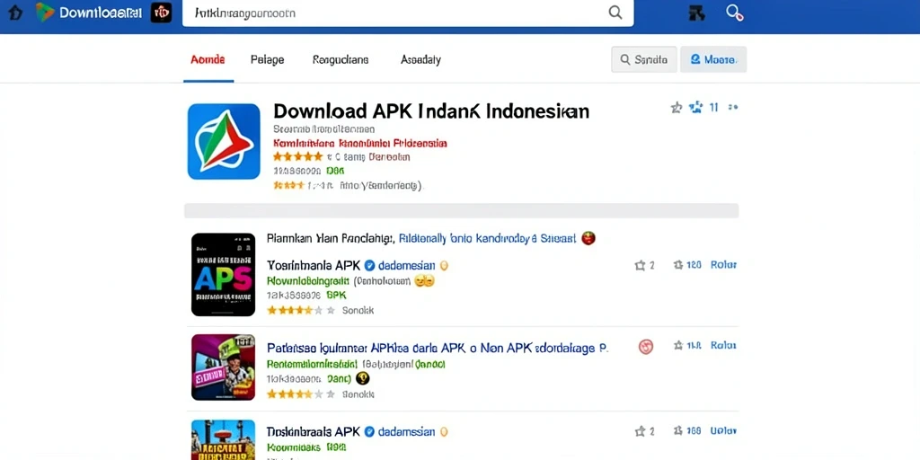Click verified badge next to Dosknbraals APK

(x=369, y=432)
